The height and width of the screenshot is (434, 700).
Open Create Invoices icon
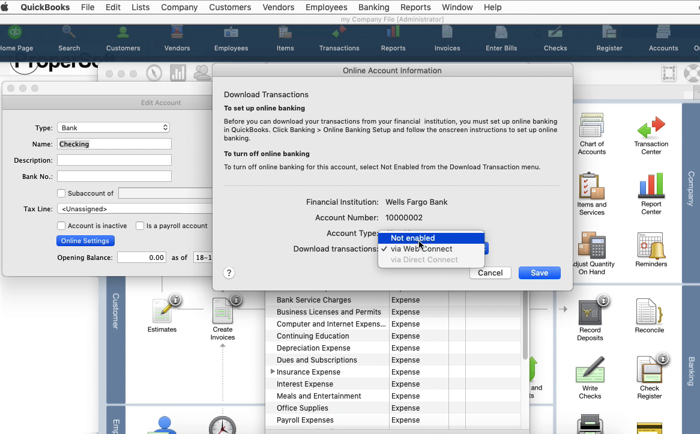pos(222,318)
